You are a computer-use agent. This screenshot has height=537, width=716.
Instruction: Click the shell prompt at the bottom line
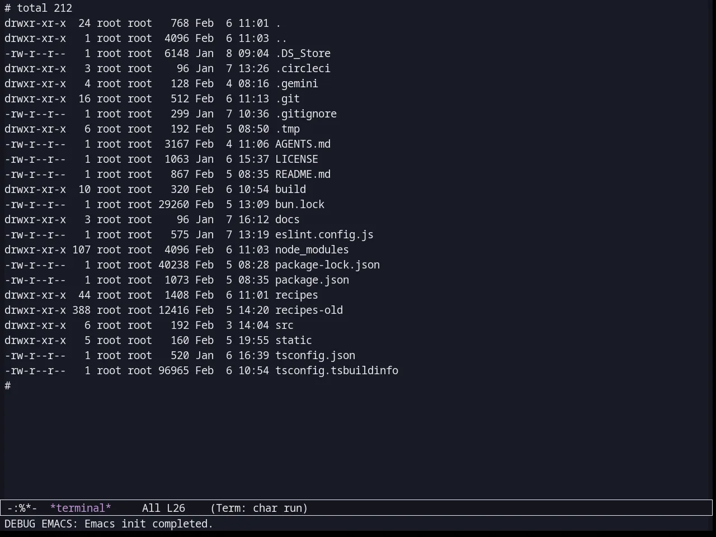click(x=8, y=385)
